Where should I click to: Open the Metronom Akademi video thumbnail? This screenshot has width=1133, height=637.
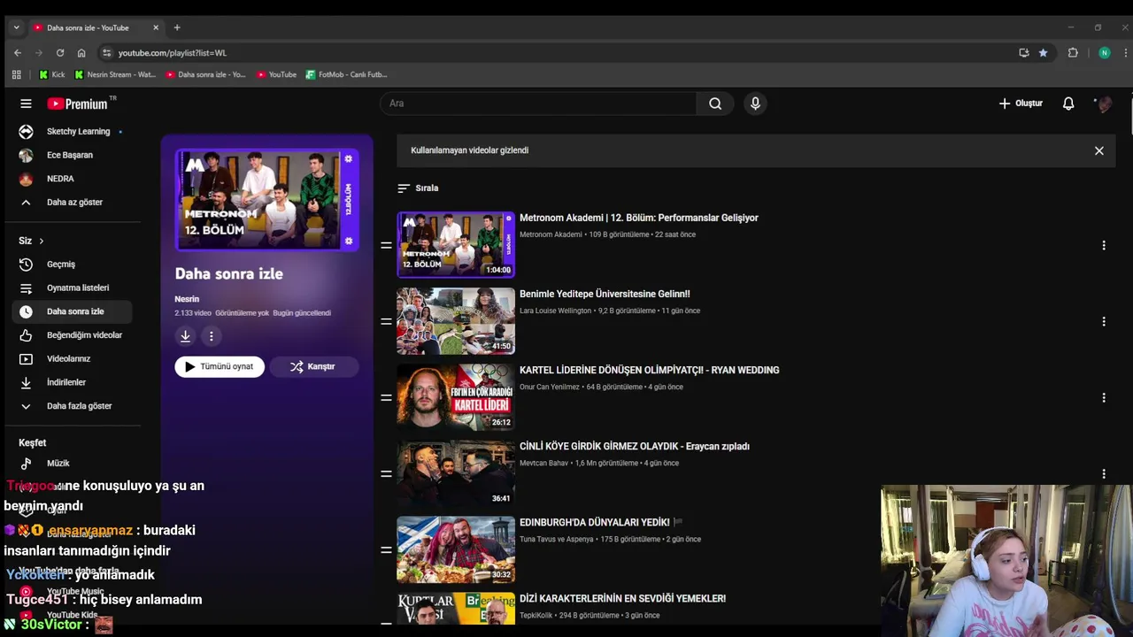coord(456,245)
